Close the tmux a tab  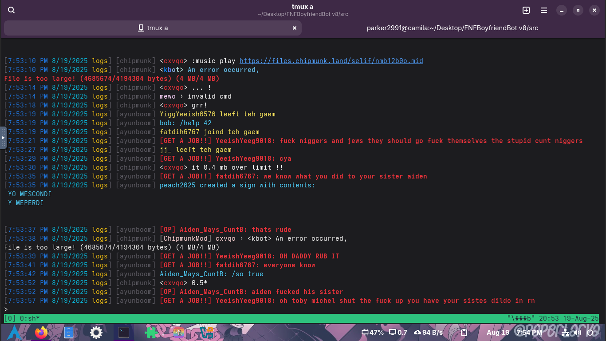(295, 28)
